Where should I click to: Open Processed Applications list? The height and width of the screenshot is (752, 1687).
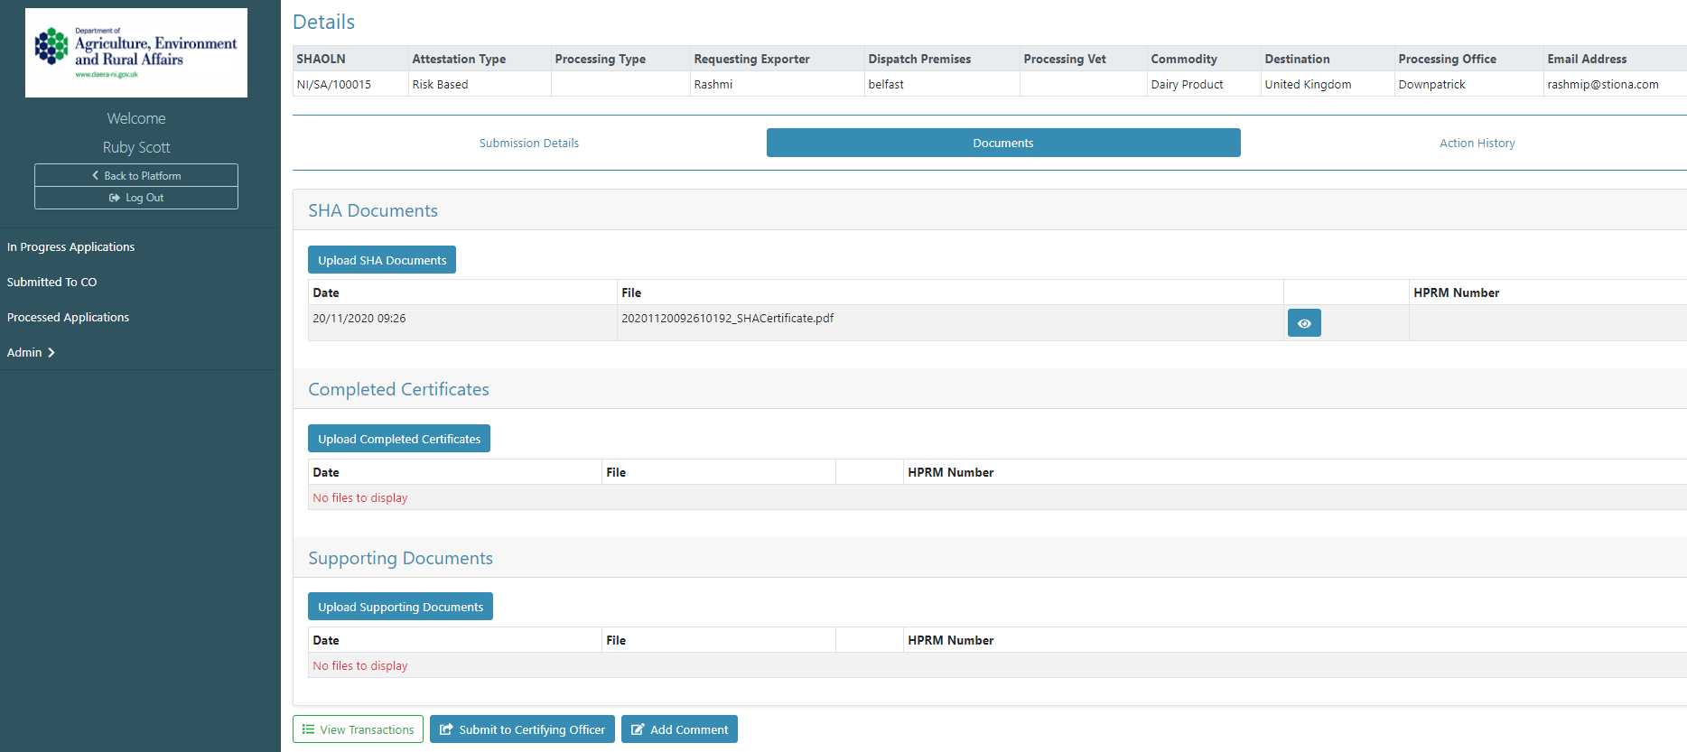coord(68,318)
